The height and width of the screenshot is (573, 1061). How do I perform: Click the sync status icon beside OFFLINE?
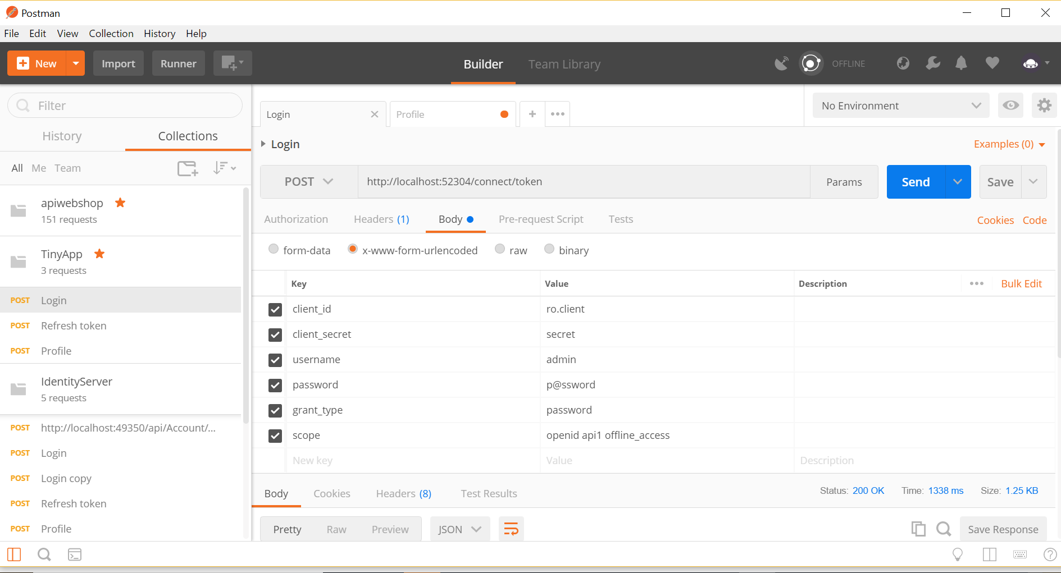coord(810,63)
